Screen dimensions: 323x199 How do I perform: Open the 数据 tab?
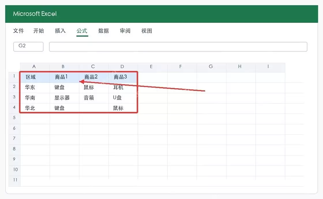tap(104, 31)
